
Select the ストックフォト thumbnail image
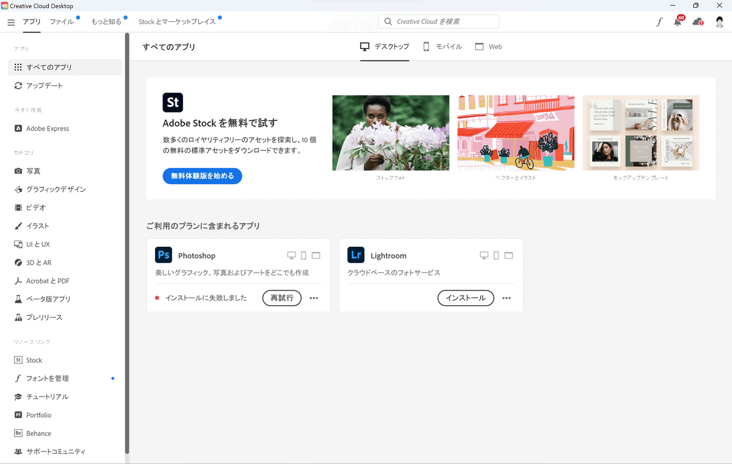coord(391,133)
